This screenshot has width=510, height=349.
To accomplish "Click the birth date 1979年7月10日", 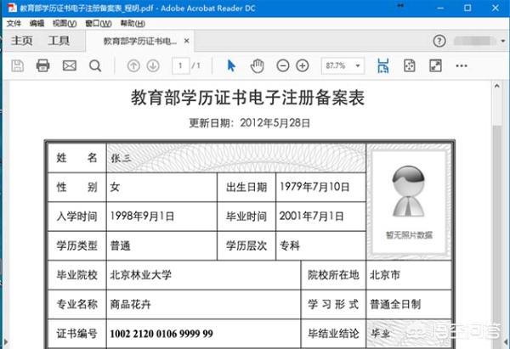I will pyautogui.click(x=314, y=187).
